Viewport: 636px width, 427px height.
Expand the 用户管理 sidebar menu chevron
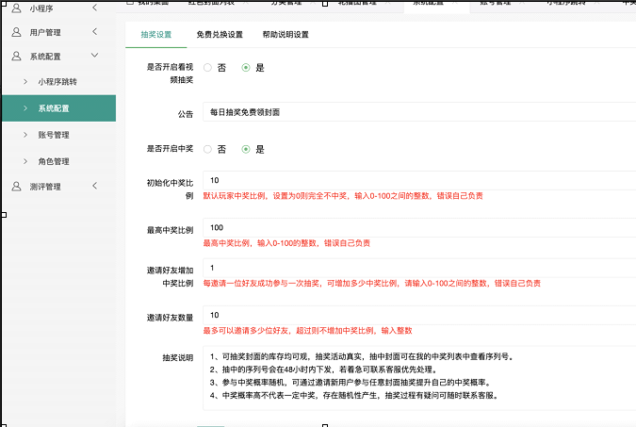pos(94,32)
